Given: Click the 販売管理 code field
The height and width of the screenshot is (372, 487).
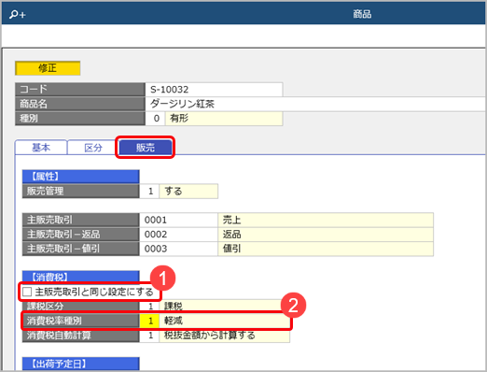Looking at the screenshot, I should (x=149, y=191).
